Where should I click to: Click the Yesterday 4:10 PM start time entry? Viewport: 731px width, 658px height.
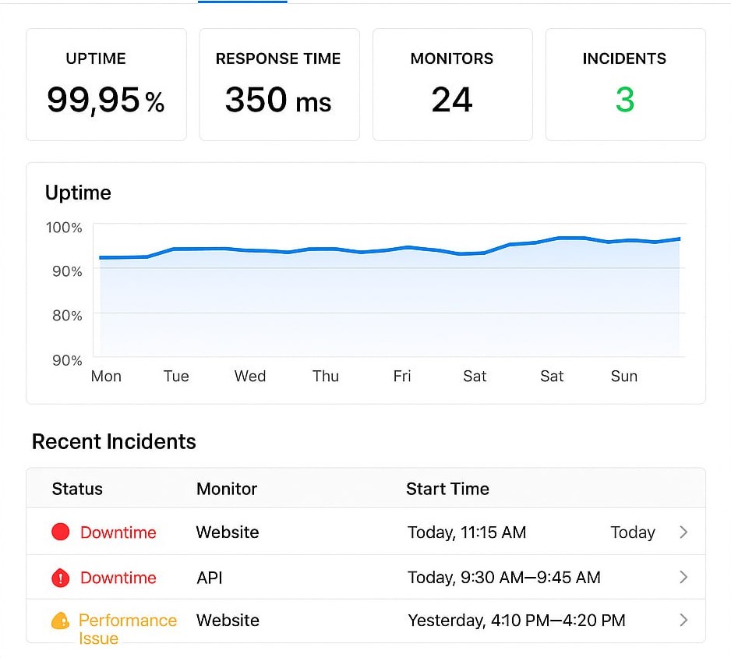pyautogui.click(x=516, y=621)
